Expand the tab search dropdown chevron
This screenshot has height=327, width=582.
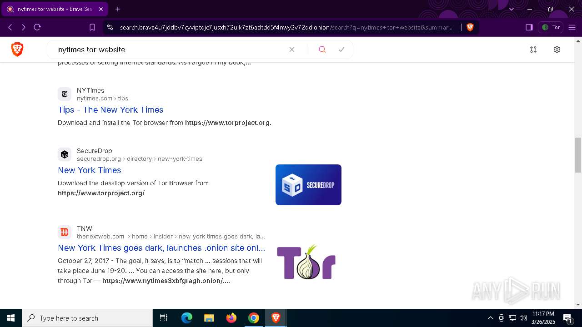[512, 9]
